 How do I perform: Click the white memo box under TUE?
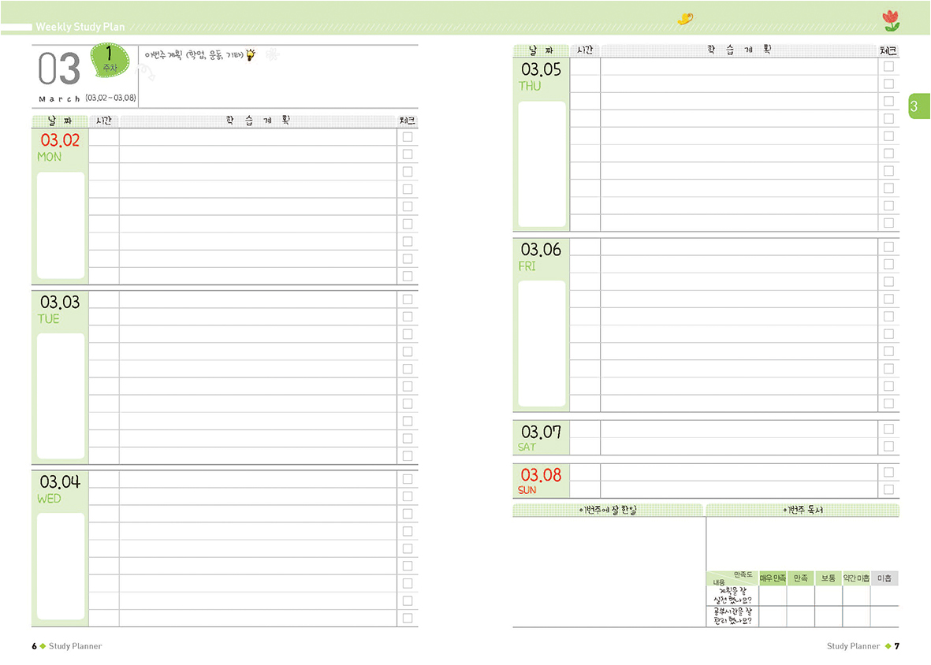click(x=61, y=396)
